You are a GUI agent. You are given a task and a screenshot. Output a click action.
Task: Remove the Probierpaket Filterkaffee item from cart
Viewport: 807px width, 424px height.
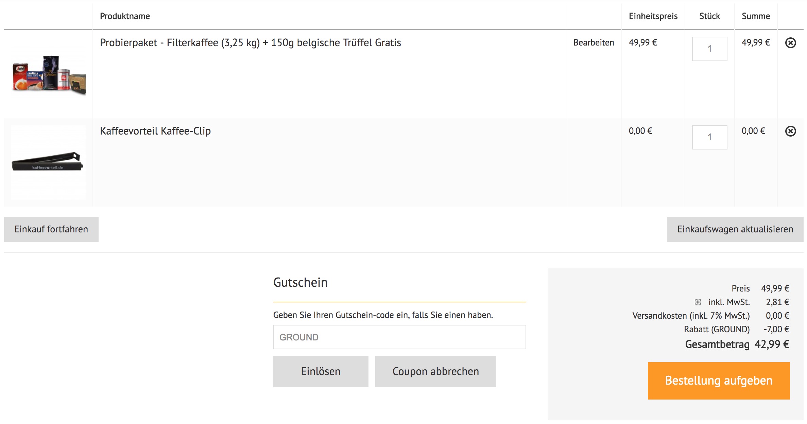click(790, 43)
